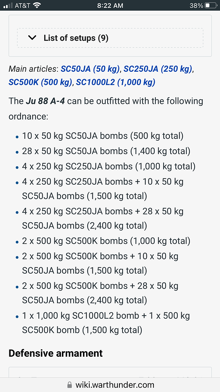
Task: Tap the 38% battery percentage
Action: pos(195,5)
